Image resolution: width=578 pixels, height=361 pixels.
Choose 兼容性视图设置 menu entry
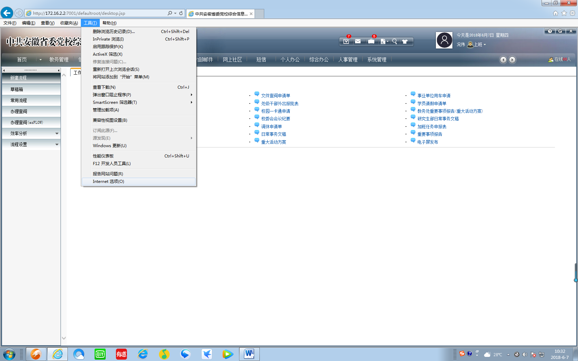tap(110, 120)
